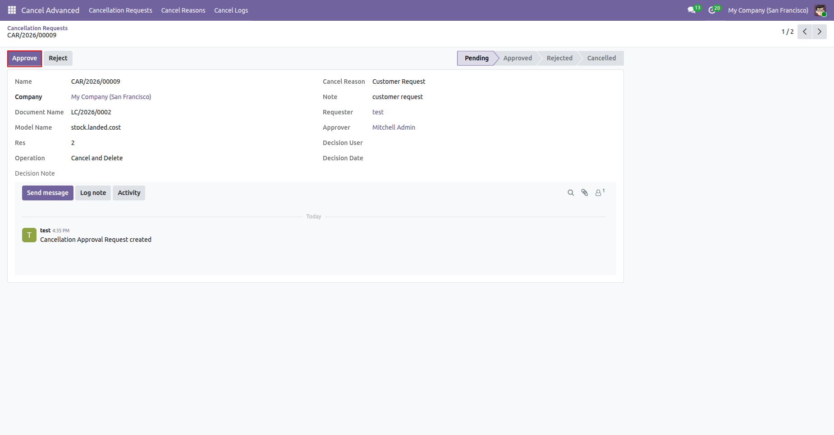Click document name LC/2026/0002

pos(91,112)
